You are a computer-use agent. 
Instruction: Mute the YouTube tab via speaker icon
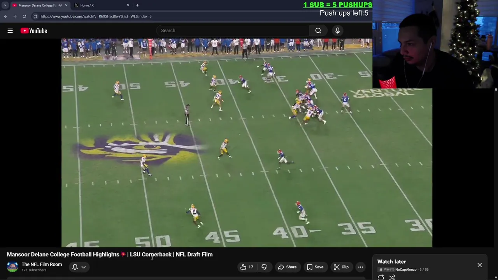point(60,5)
